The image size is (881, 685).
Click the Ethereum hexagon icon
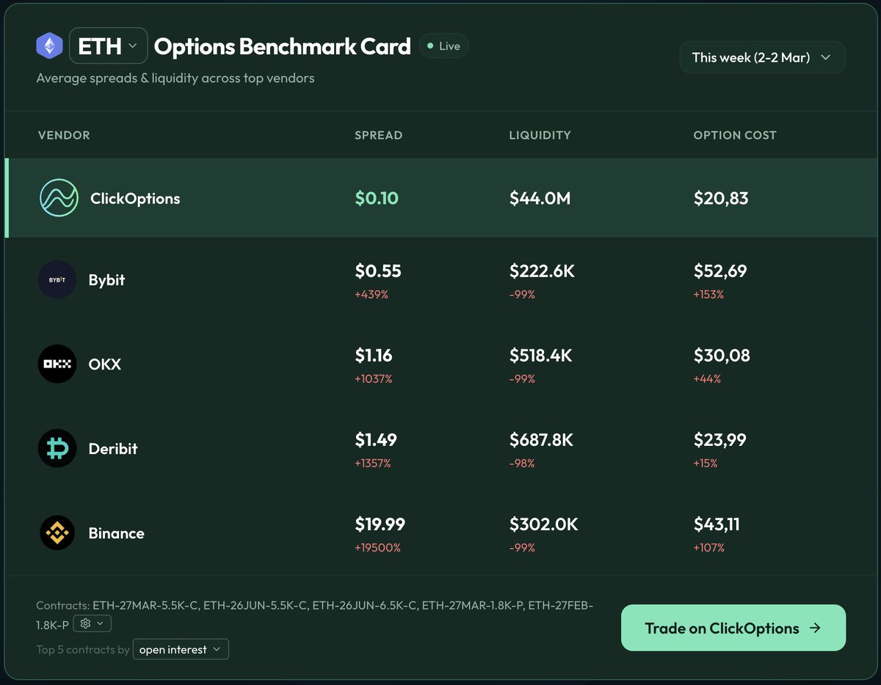(x=49, y=45)
